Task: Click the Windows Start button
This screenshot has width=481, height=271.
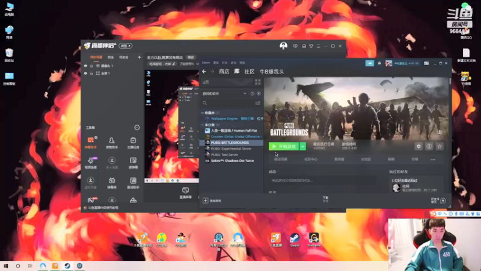Action: click(x=6, y=266)
